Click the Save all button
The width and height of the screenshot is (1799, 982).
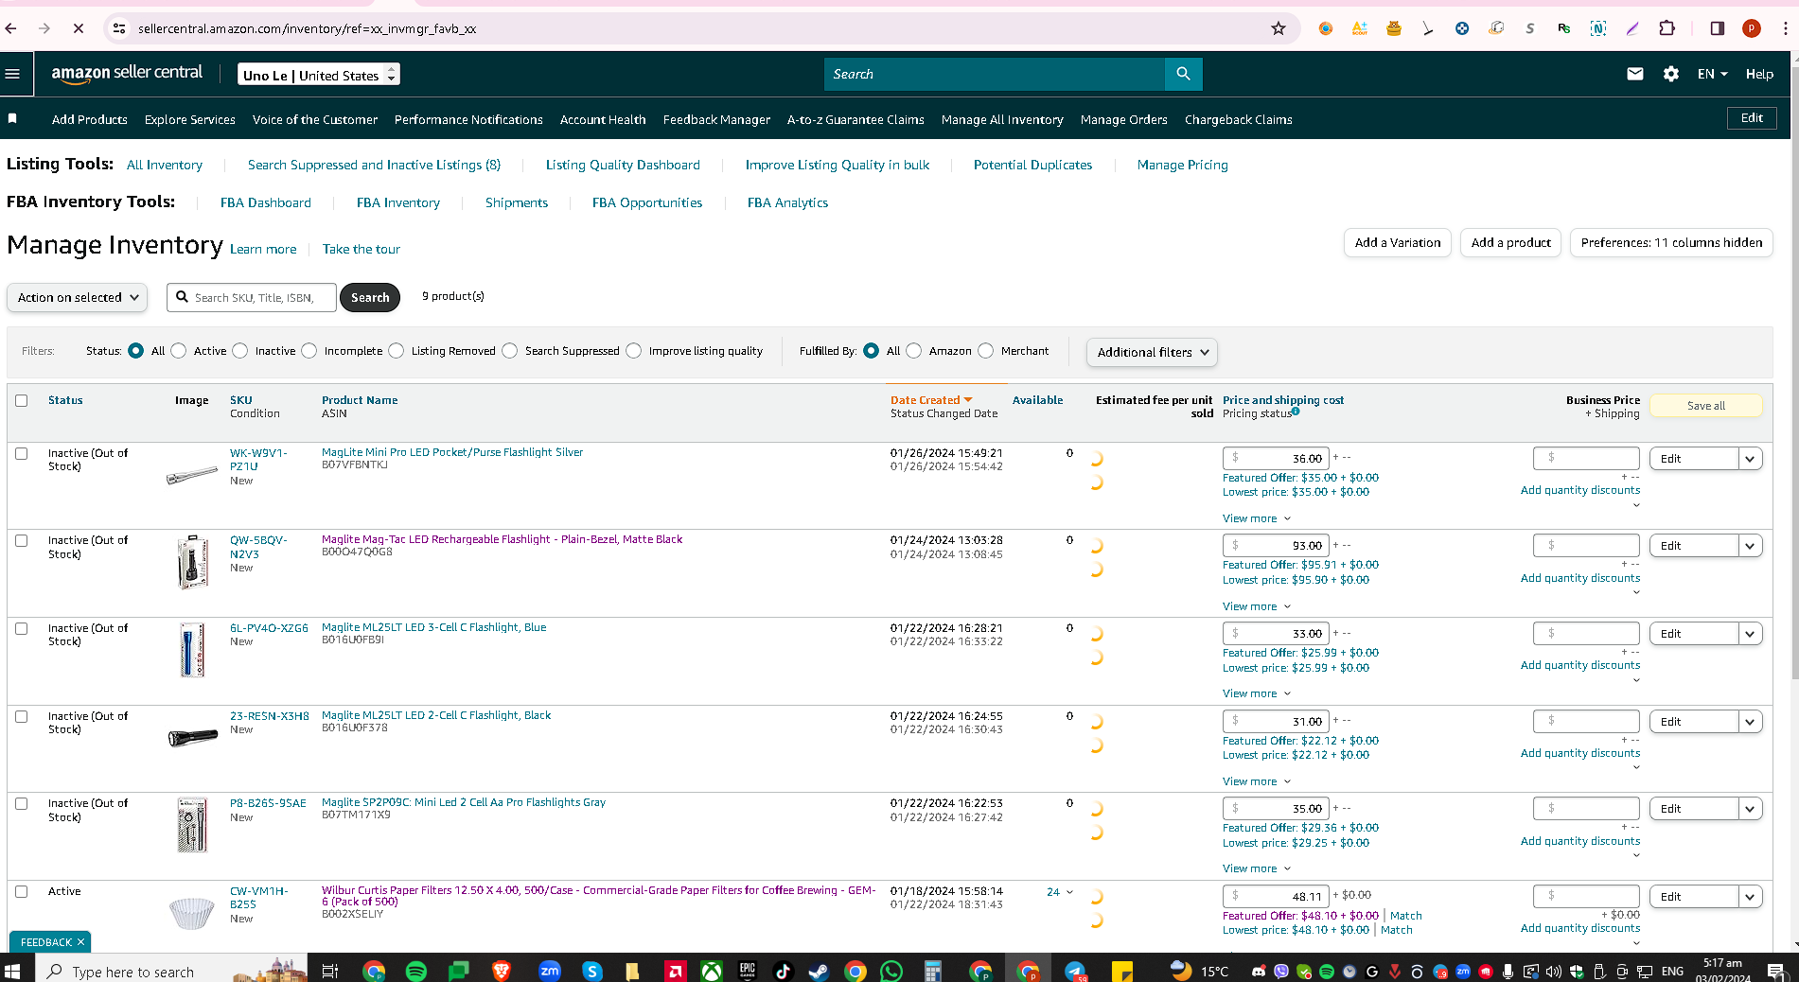click(x=1705, y=406)
